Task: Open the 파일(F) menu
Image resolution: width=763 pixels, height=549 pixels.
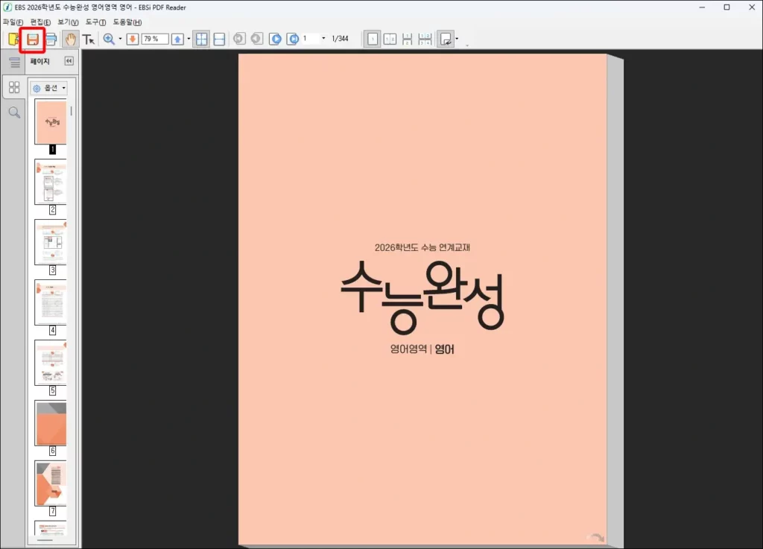Action: coord(13,22)
